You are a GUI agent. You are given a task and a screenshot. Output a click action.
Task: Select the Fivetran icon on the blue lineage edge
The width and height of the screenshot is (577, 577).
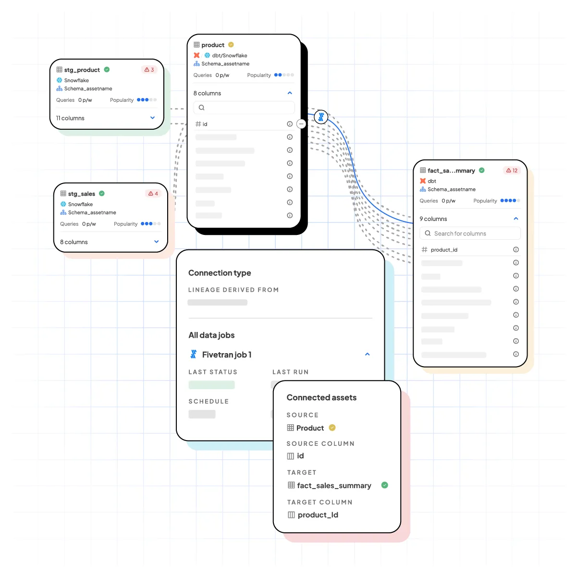coord(321,117)
